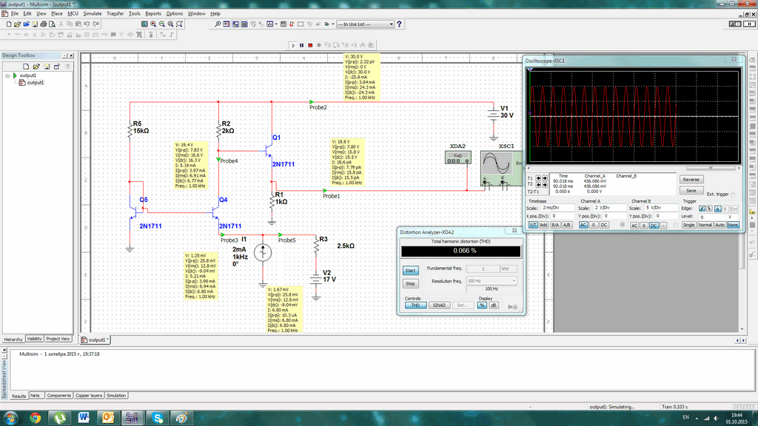Stop the Distortion Analyzer measurement
This screenshot has height=426, width=758.
click(x=410, y=283)
